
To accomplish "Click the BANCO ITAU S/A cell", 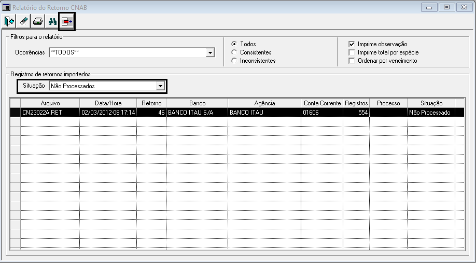I will [x=197, y=113].
